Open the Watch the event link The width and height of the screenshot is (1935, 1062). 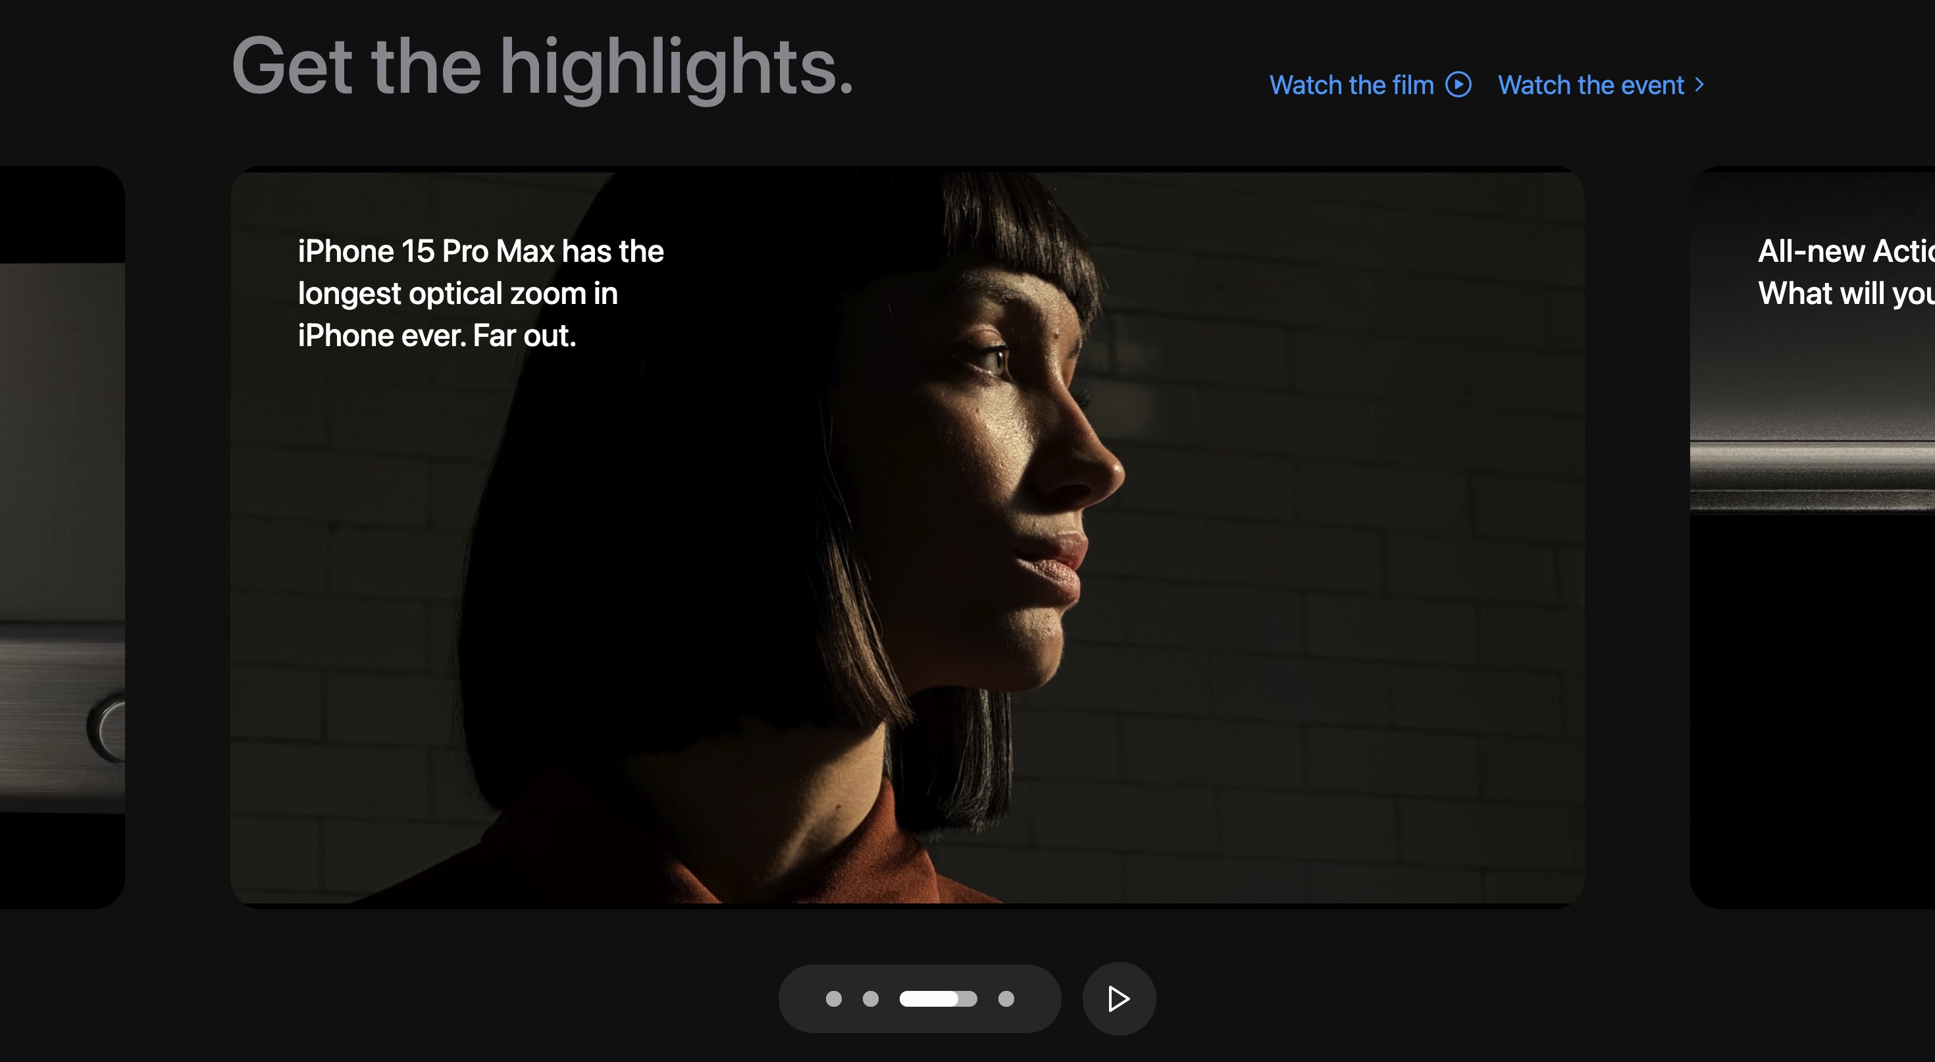(1601, 85)
